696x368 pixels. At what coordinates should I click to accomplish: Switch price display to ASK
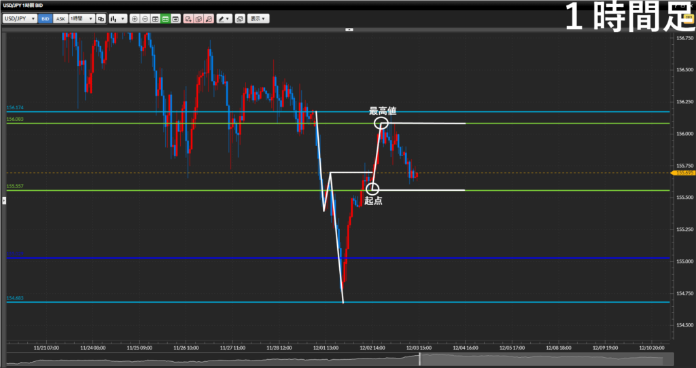click(60, 18)
